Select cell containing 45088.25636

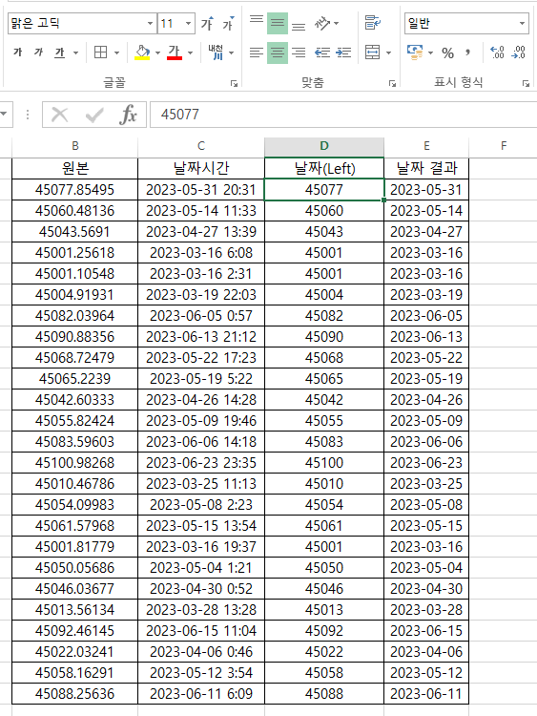74,694
